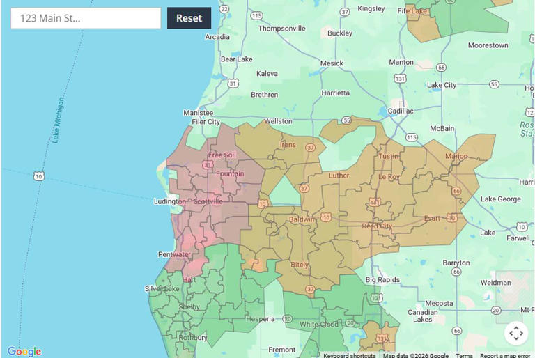Viewport: 535px width, 358px height.
Task: Click the Shelby label
Action: (189, 307)
